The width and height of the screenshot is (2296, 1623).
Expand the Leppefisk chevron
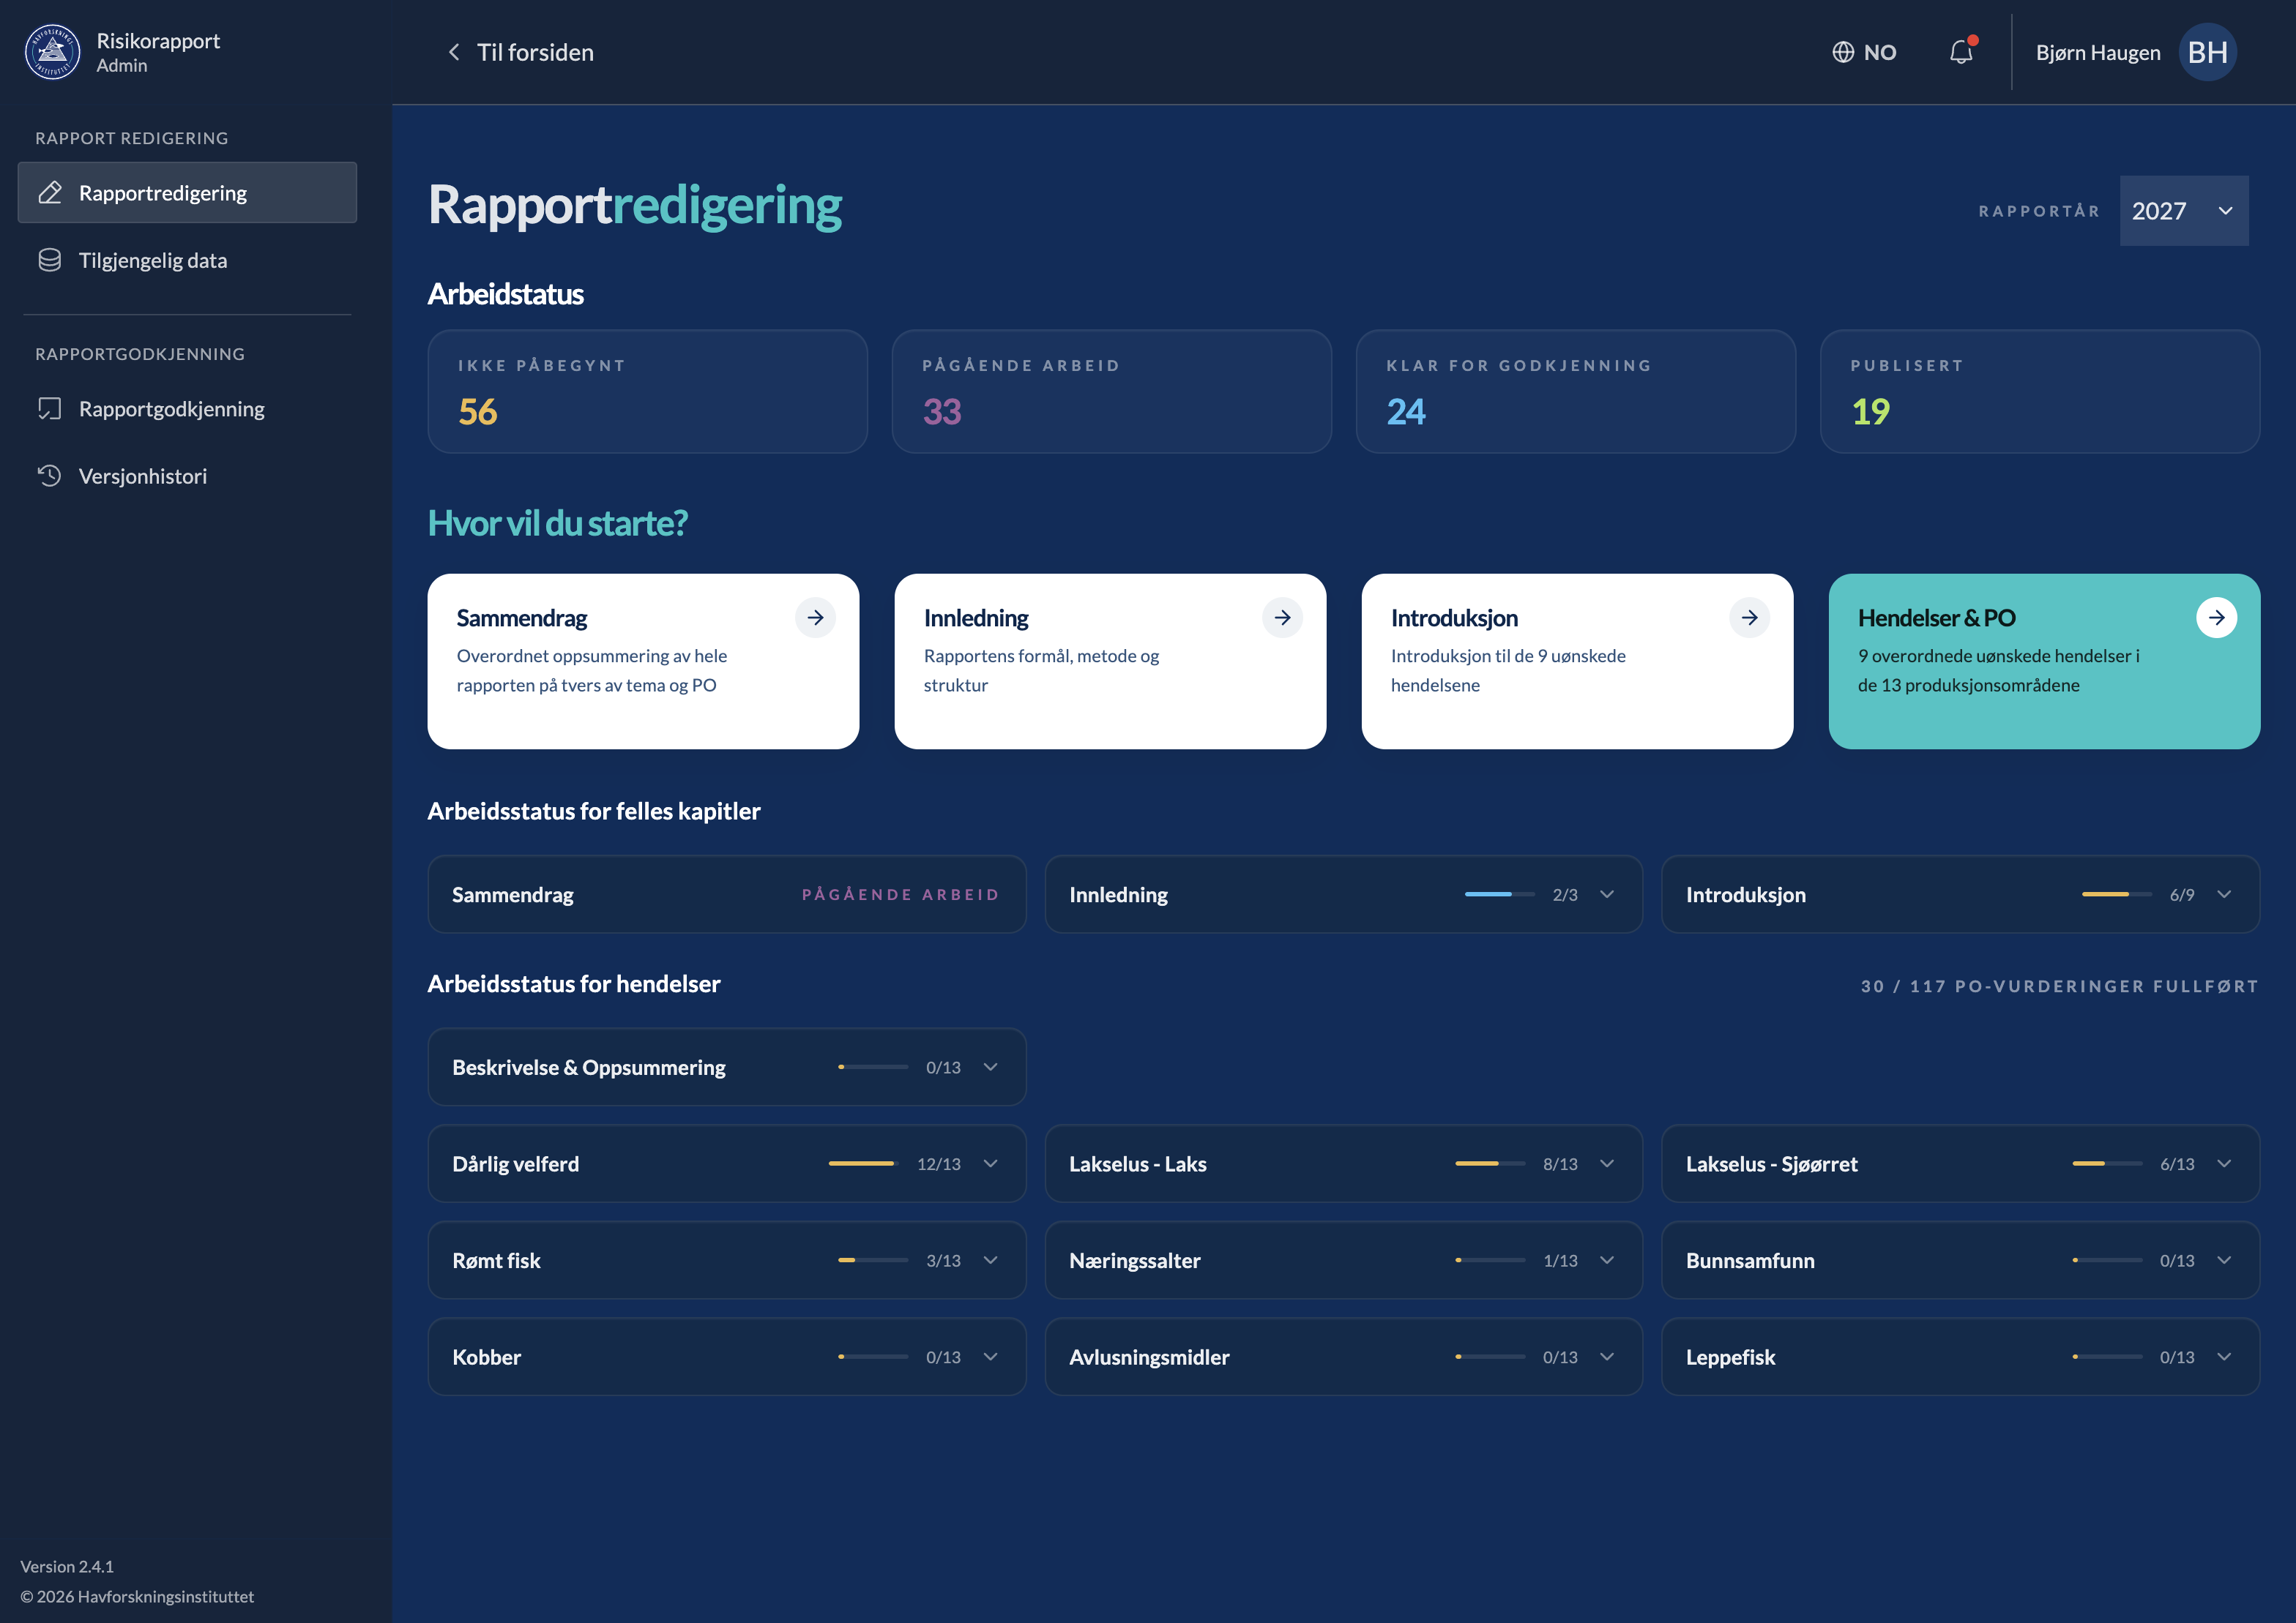pos(2224,1357)
